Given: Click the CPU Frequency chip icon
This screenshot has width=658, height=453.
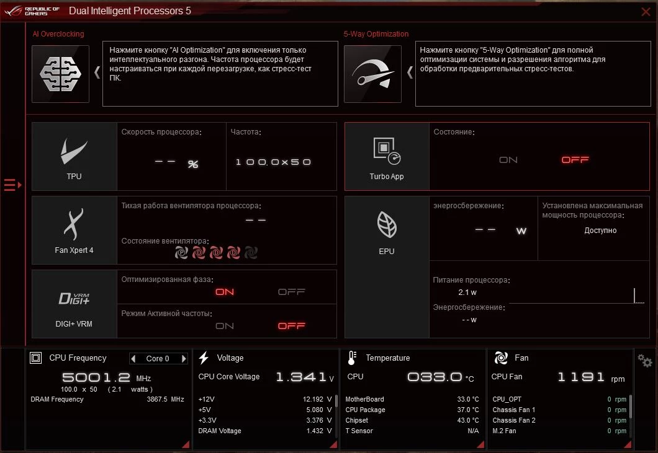Looking at the screenshot, I should coord(35,358).
